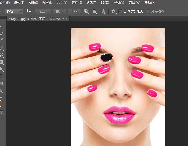This screenshot has width=188, height=146.
Task: Select the Eyedropper tool
Action: 2,40
